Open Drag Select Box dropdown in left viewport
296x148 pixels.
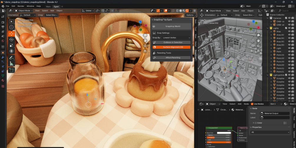pos(52,15)
